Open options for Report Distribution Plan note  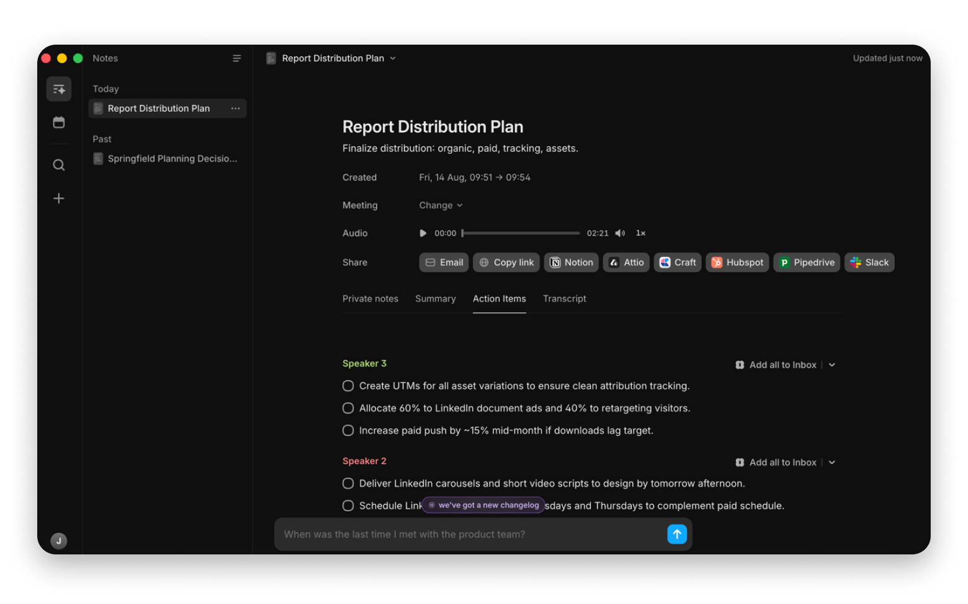235,109
